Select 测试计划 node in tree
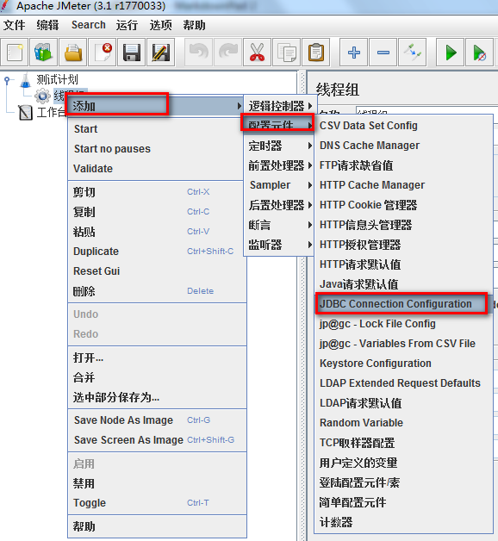The image size is (498, 541). point(57,80)
